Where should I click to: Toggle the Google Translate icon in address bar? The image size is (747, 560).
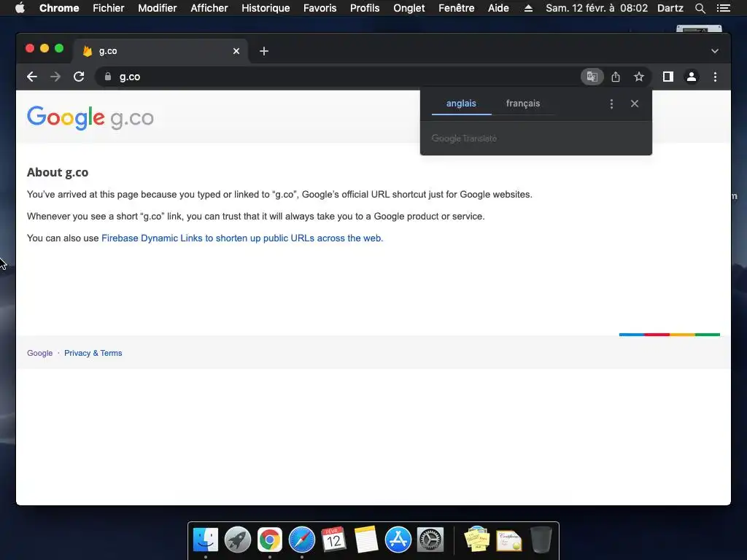pos(592,77)
